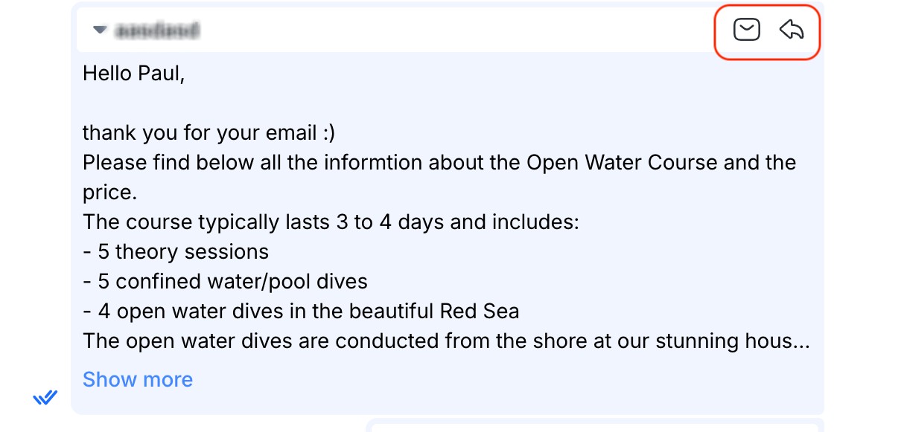The width and height of the screenshot is (904, 432).
Task: Click the reply arrow icon
Action: pos(792,30)
